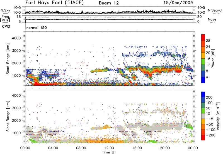Click the 'CPID' label

[x=6, y=26]
